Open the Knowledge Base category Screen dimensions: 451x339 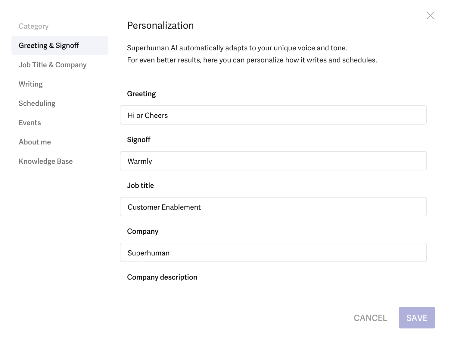46,161
